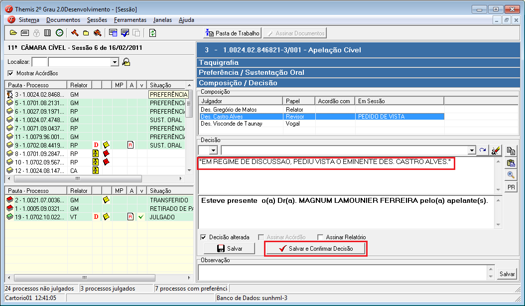Click Salvar e Confirmar Decisão button
This screenshot has height=306, width=525.
pyautogui.click(x=315, y=248)
